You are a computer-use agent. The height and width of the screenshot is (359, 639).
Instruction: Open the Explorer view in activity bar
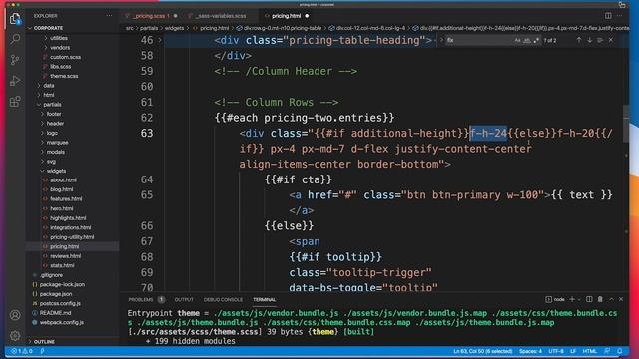click(x=15, y=18)
